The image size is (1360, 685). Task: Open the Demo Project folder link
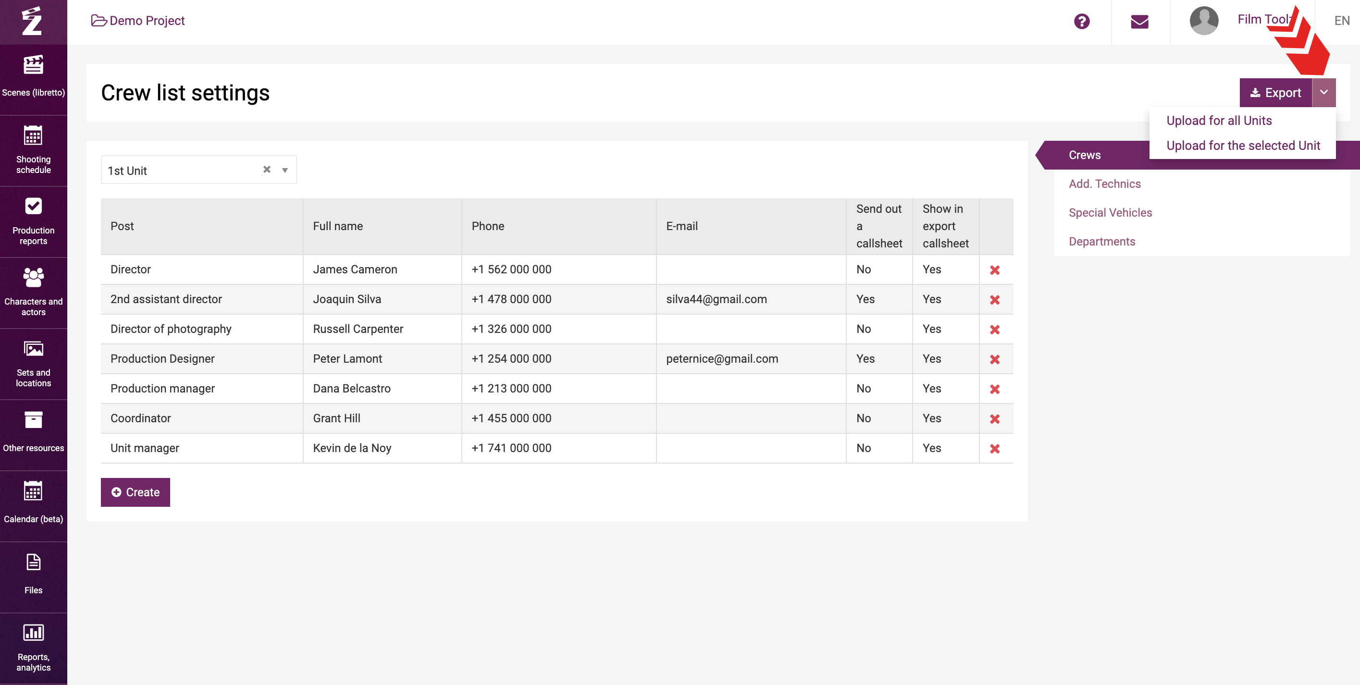pos(138,21)
